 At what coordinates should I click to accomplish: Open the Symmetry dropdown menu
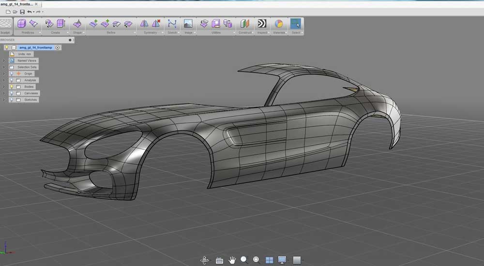coord(151,32)
